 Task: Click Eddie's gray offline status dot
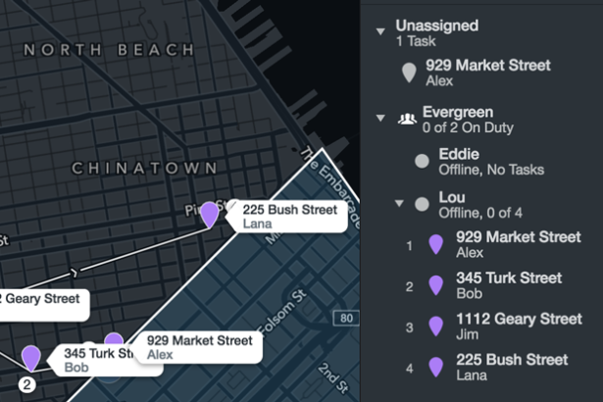click(422, 161)
